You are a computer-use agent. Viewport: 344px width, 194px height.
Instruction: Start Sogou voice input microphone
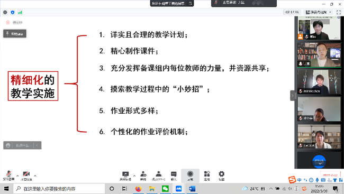(x=317, y=180)
